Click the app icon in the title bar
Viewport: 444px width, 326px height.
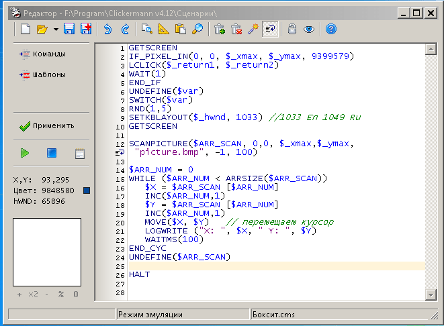click(15, 13)
